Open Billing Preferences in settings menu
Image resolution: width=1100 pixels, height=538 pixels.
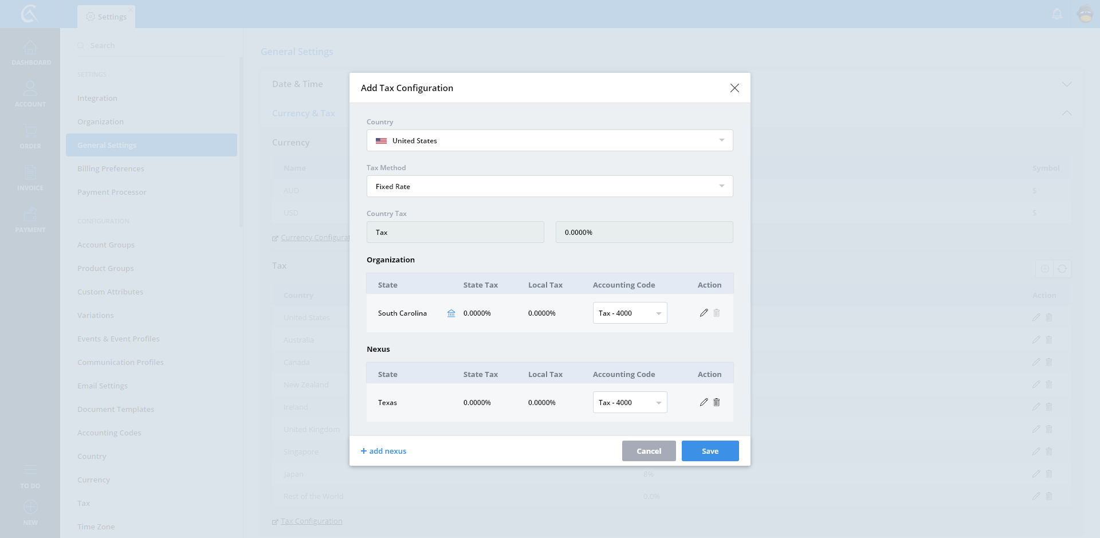click(x=111, y=168)
